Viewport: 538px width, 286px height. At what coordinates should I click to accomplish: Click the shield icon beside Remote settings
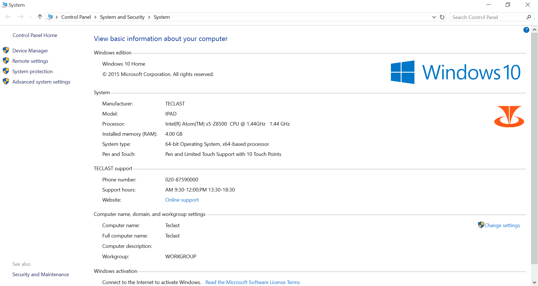click(6, 61)
